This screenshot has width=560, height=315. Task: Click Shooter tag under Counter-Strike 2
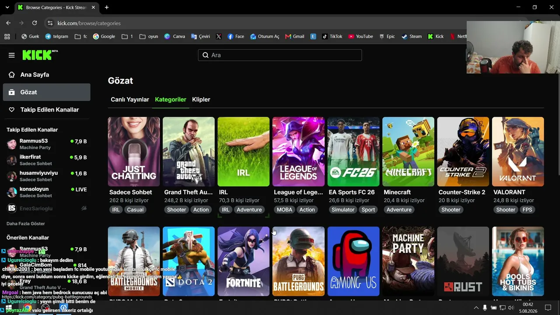[x=451, y=210]
